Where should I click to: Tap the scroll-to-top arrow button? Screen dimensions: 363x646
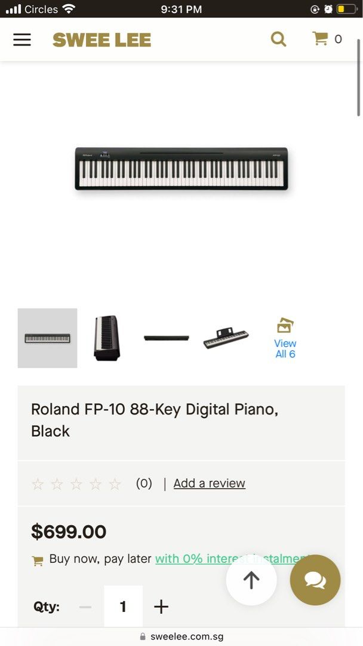tap(251, 580)
